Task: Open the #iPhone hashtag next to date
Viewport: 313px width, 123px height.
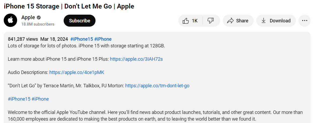Action: 103,39
